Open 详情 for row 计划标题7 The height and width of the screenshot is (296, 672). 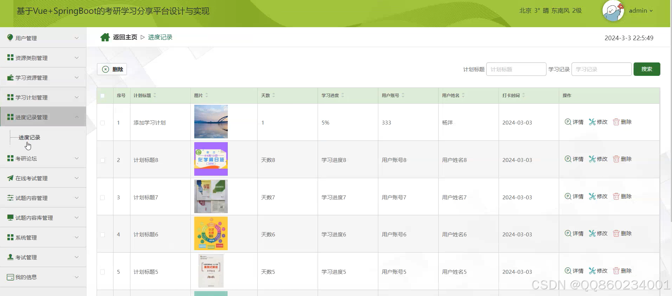[x=574, y=197]
